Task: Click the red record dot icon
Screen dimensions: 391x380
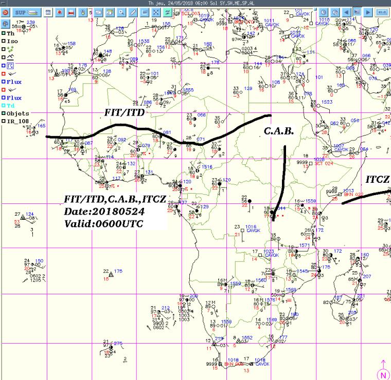Action: tap(60, 12)
